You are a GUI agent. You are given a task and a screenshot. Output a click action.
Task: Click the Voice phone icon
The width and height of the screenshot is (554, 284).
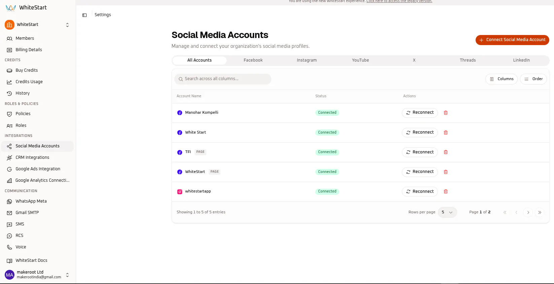[9, 247]
